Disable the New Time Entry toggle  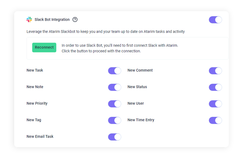(x=215, y=120)
